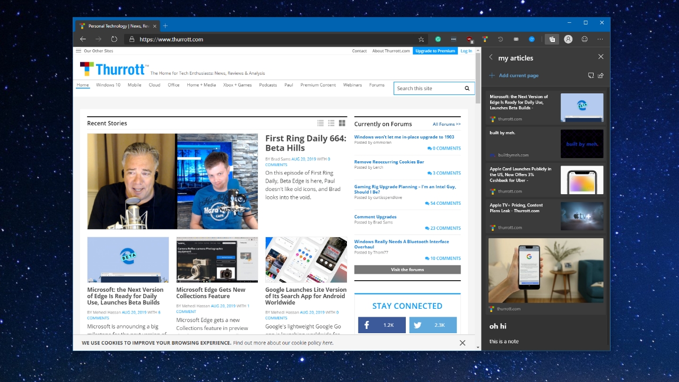Viewport: 679px width, 382px height.
Task: Click Add current page link
Action: click(518, 75)
